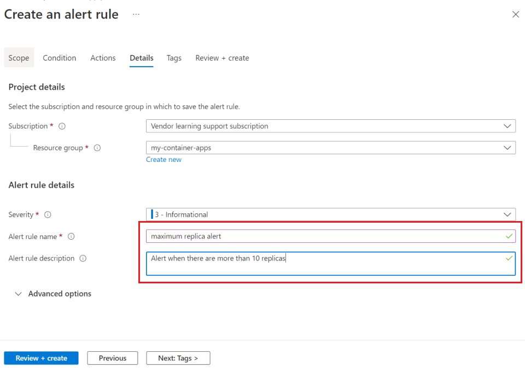This screenshot has height=372, width=525.
Task: Switch to the Tags tab
Action: point(174,57)
